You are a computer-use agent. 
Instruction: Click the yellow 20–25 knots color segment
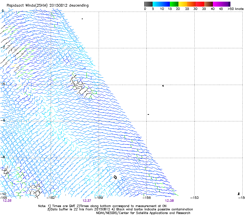183,4
